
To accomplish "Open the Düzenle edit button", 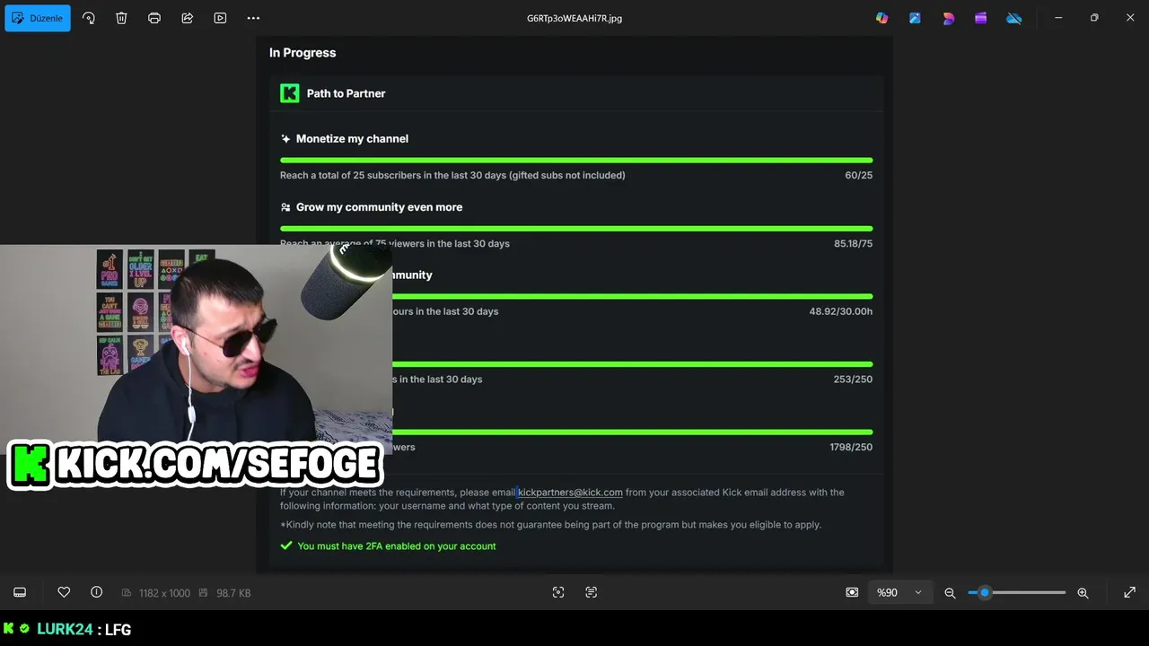I will (38, 18).
